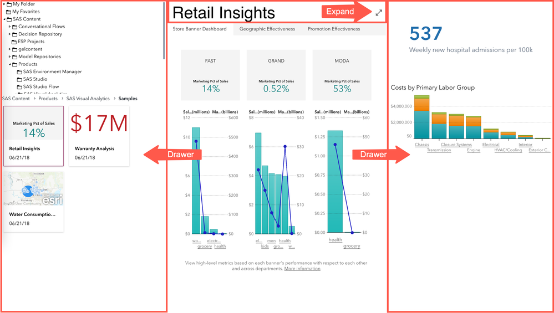Expand the Model Repositories node
The image size is (554, 313).
tap(9, 57)
